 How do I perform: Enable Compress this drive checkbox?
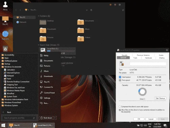[x=120, y=107]
